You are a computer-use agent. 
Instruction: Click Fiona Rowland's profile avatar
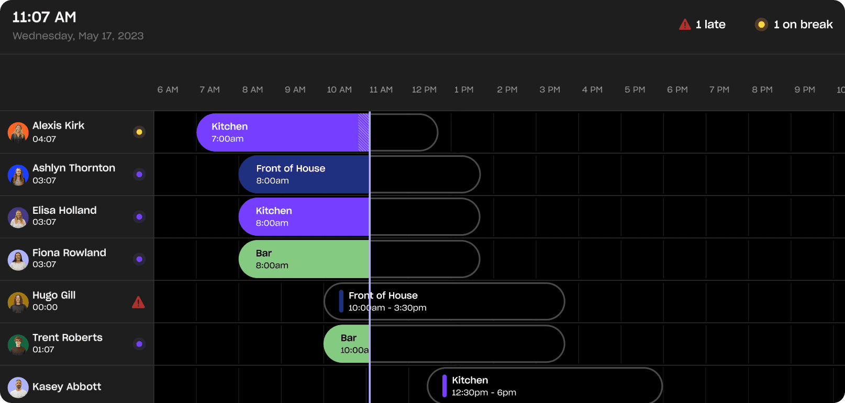18,260
